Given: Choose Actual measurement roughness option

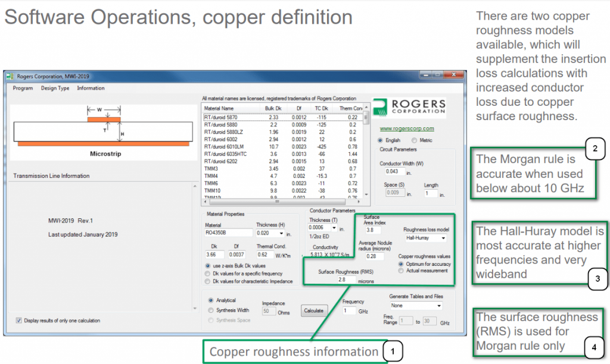Looking at the screenshot, I should pos(401,271).
